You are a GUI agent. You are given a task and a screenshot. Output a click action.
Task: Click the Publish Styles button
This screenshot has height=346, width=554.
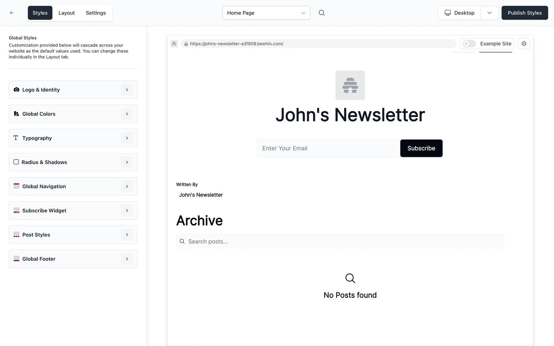pos(524,13)
